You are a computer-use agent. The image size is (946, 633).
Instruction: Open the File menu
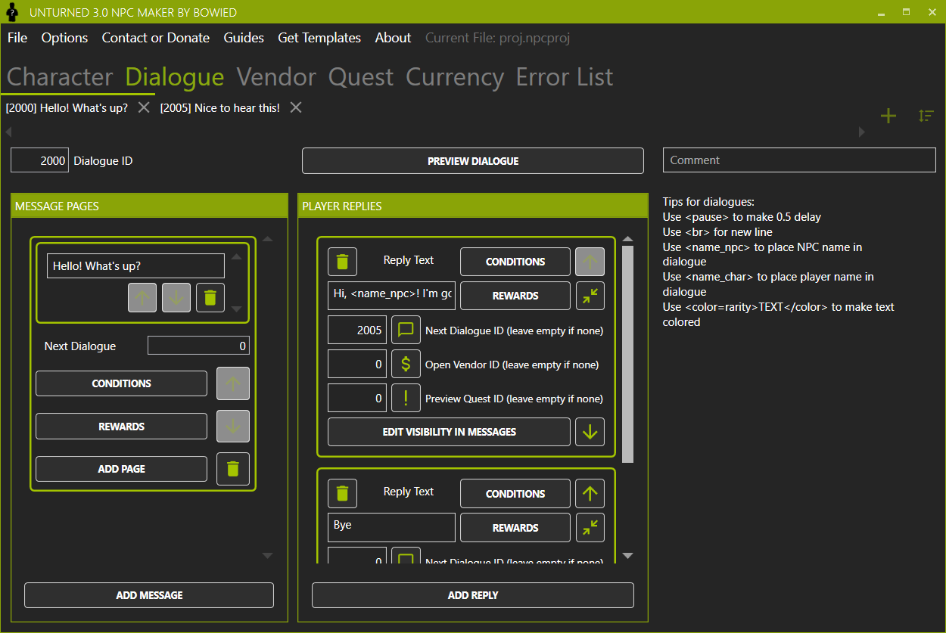click(17, 38)
